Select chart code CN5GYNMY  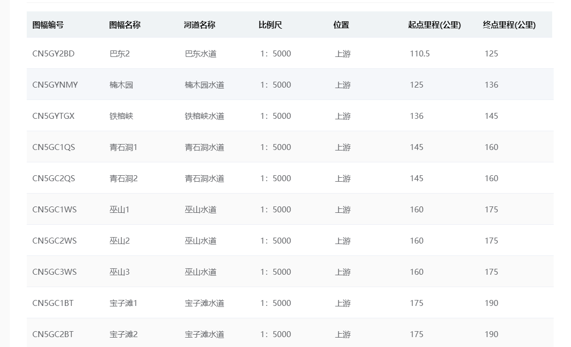click(55, 85)
